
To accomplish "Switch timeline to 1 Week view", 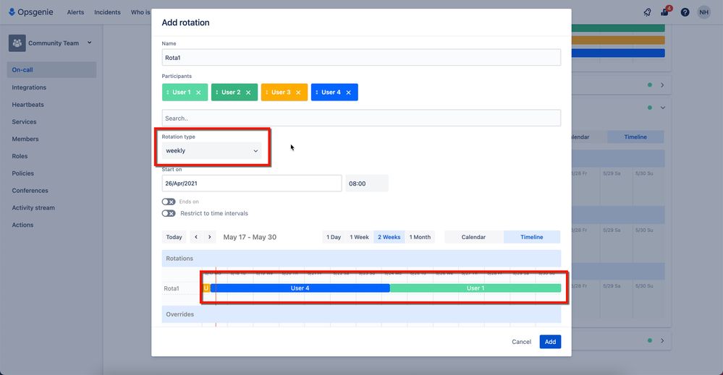I will pyautogui.click(x=359, y=237).
